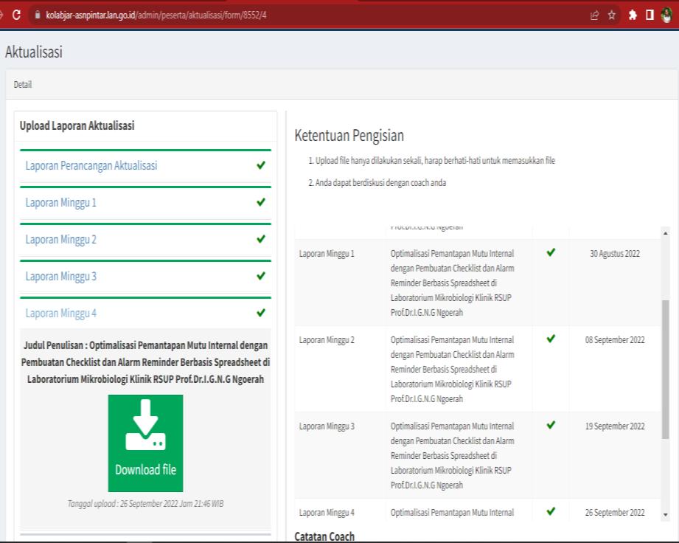Click the URL in the address bar
The height and width of the screenshot is (543, 679).
(156, 15)
